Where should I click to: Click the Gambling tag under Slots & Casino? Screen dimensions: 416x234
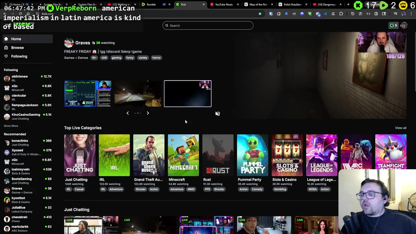(280, 189)
